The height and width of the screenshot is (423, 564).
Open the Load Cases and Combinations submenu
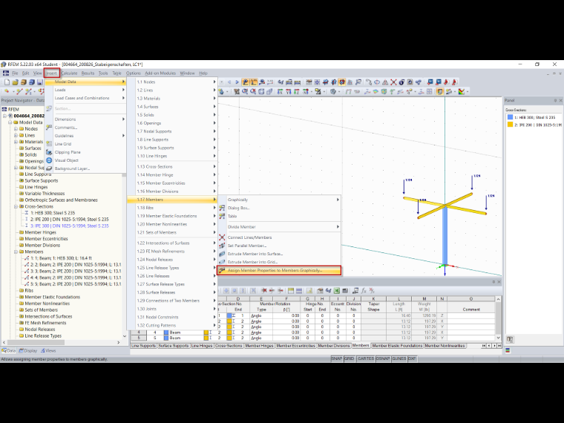coord(85,98)
